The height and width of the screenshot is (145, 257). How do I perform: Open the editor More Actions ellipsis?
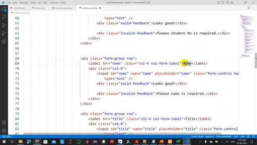click(x=253, y=8)
